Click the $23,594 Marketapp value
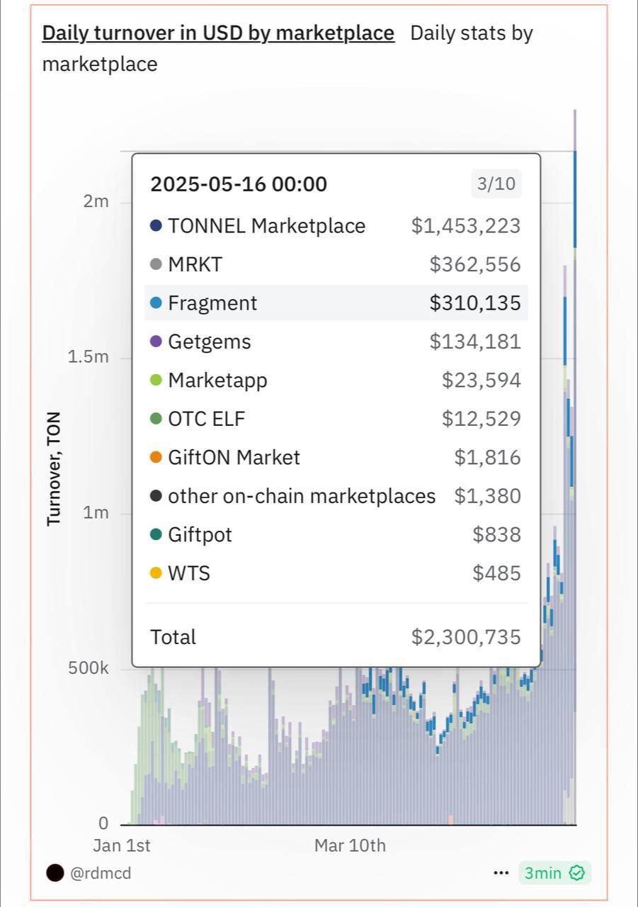Image resolution: width=638 pixels, height=907 pixels. (482, 381)
